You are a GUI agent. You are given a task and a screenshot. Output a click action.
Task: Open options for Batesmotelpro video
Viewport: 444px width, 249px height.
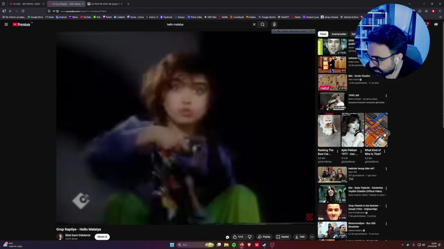pos(386,224)
